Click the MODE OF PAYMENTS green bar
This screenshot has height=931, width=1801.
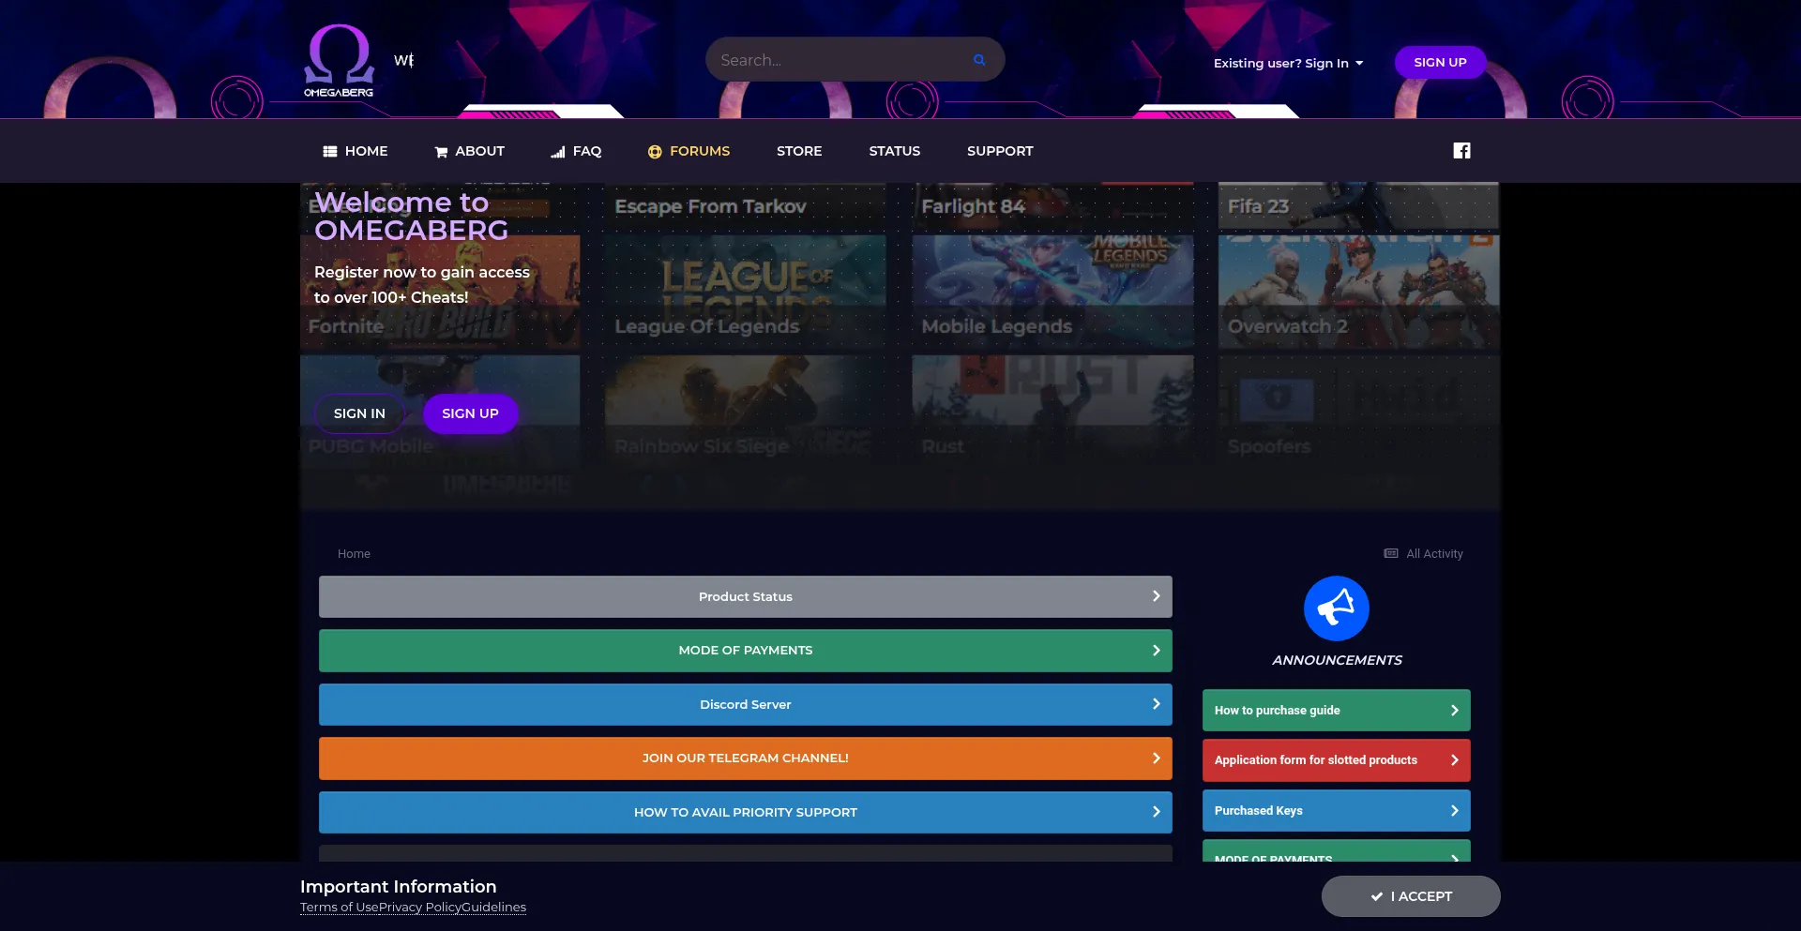tap(746, 651)
